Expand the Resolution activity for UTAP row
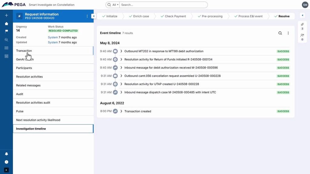Viewport: 310px width, 174px height. [121, 84]
